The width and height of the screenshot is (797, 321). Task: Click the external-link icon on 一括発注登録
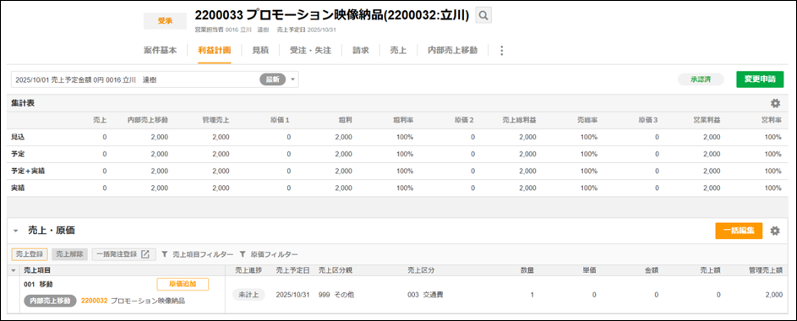pos(145,254)
